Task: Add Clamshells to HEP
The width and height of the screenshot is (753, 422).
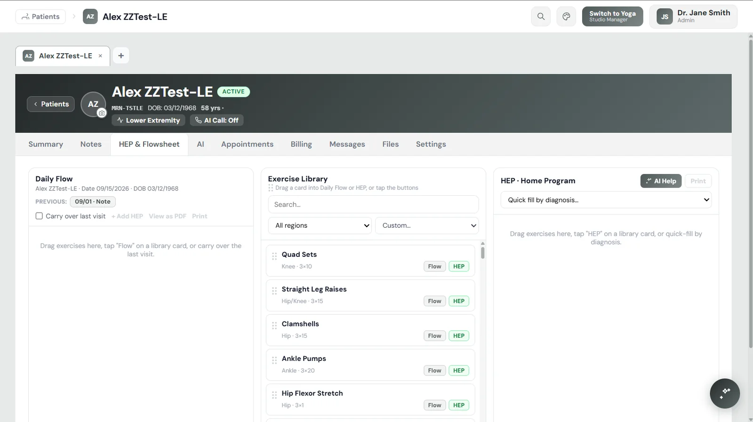Action: click(459, 336)
